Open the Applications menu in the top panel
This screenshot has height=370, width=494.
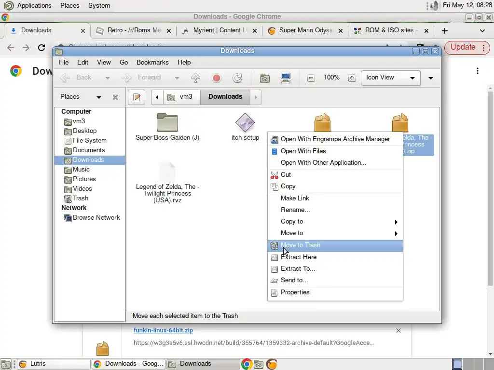[34, 6]
